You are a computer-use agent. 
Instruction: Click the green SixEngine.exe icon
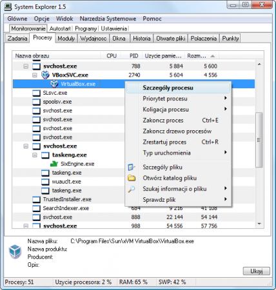pyautogui.click(x=54, y=164)
